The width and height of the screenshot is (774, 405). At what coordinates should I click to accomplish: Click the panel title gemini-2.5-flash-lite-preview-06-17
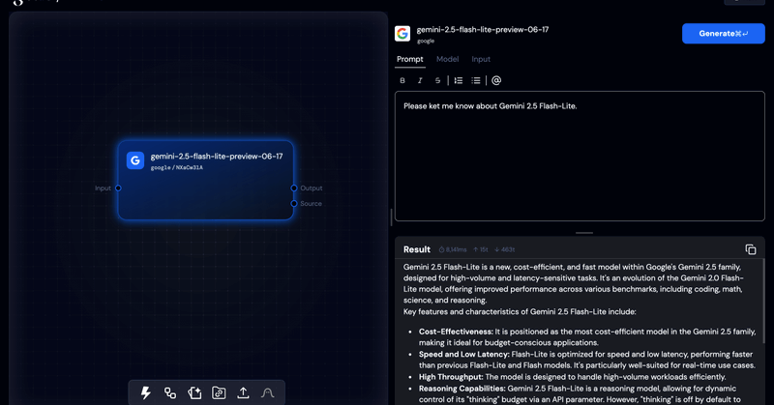(482, 30)
